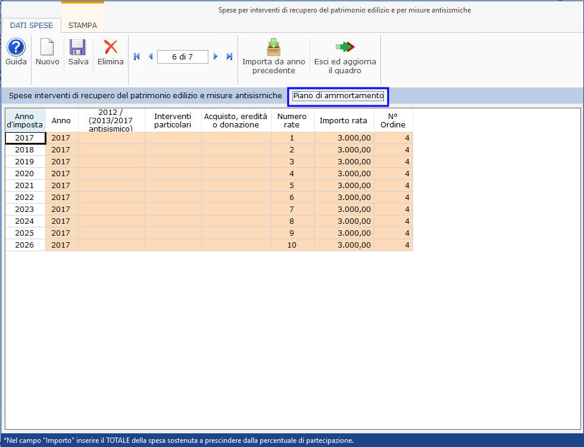This screenshot has width=584, height=447.
Task: Select the Piano di ammortamento tab
Action: click(x=338, y=96)
